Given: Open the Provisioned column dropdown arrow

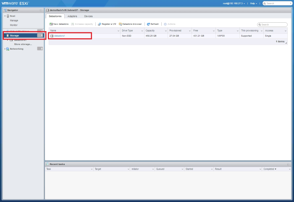Looking at the screenshot, I should [190, 31].
